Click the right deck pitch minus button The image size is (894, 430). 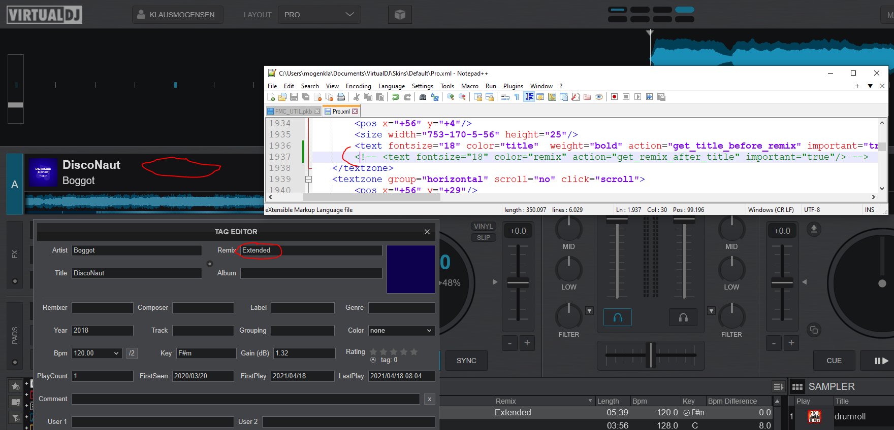tap(774, 343)
